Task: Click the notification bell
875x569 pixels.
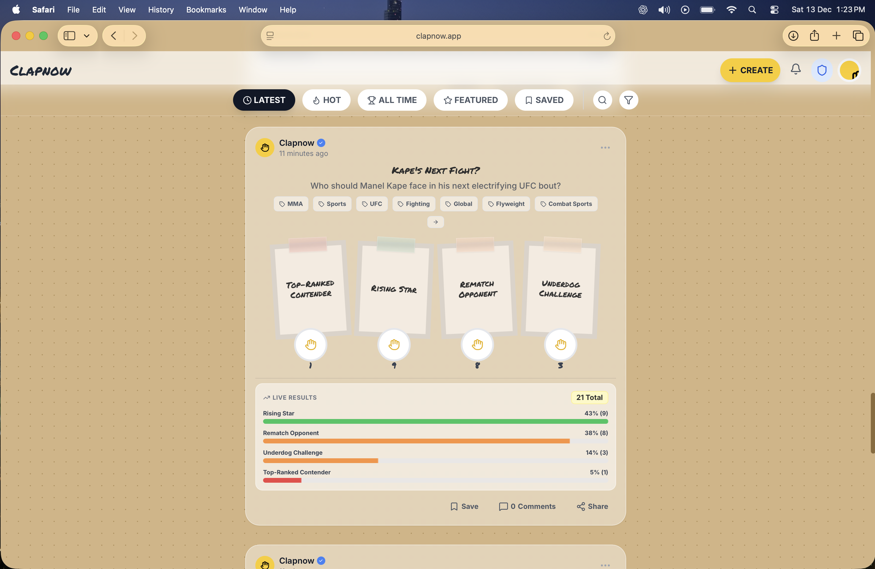Action: pyautogui.click(x=796, y=70)
